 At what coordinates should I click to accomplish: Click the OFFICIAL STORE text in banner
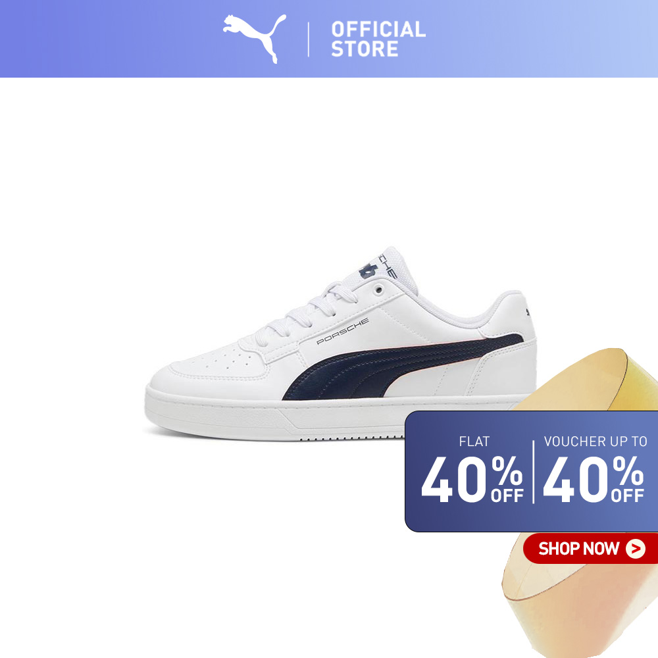pos(378,39)
